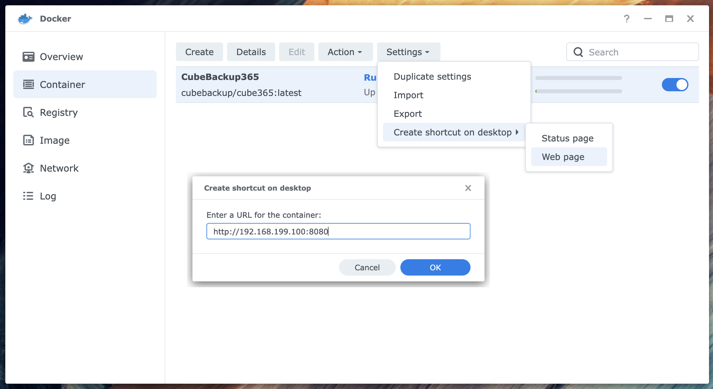Click the Container list icon in sidebar
This screenshot has width=713, height=389.
coord(28,85)
